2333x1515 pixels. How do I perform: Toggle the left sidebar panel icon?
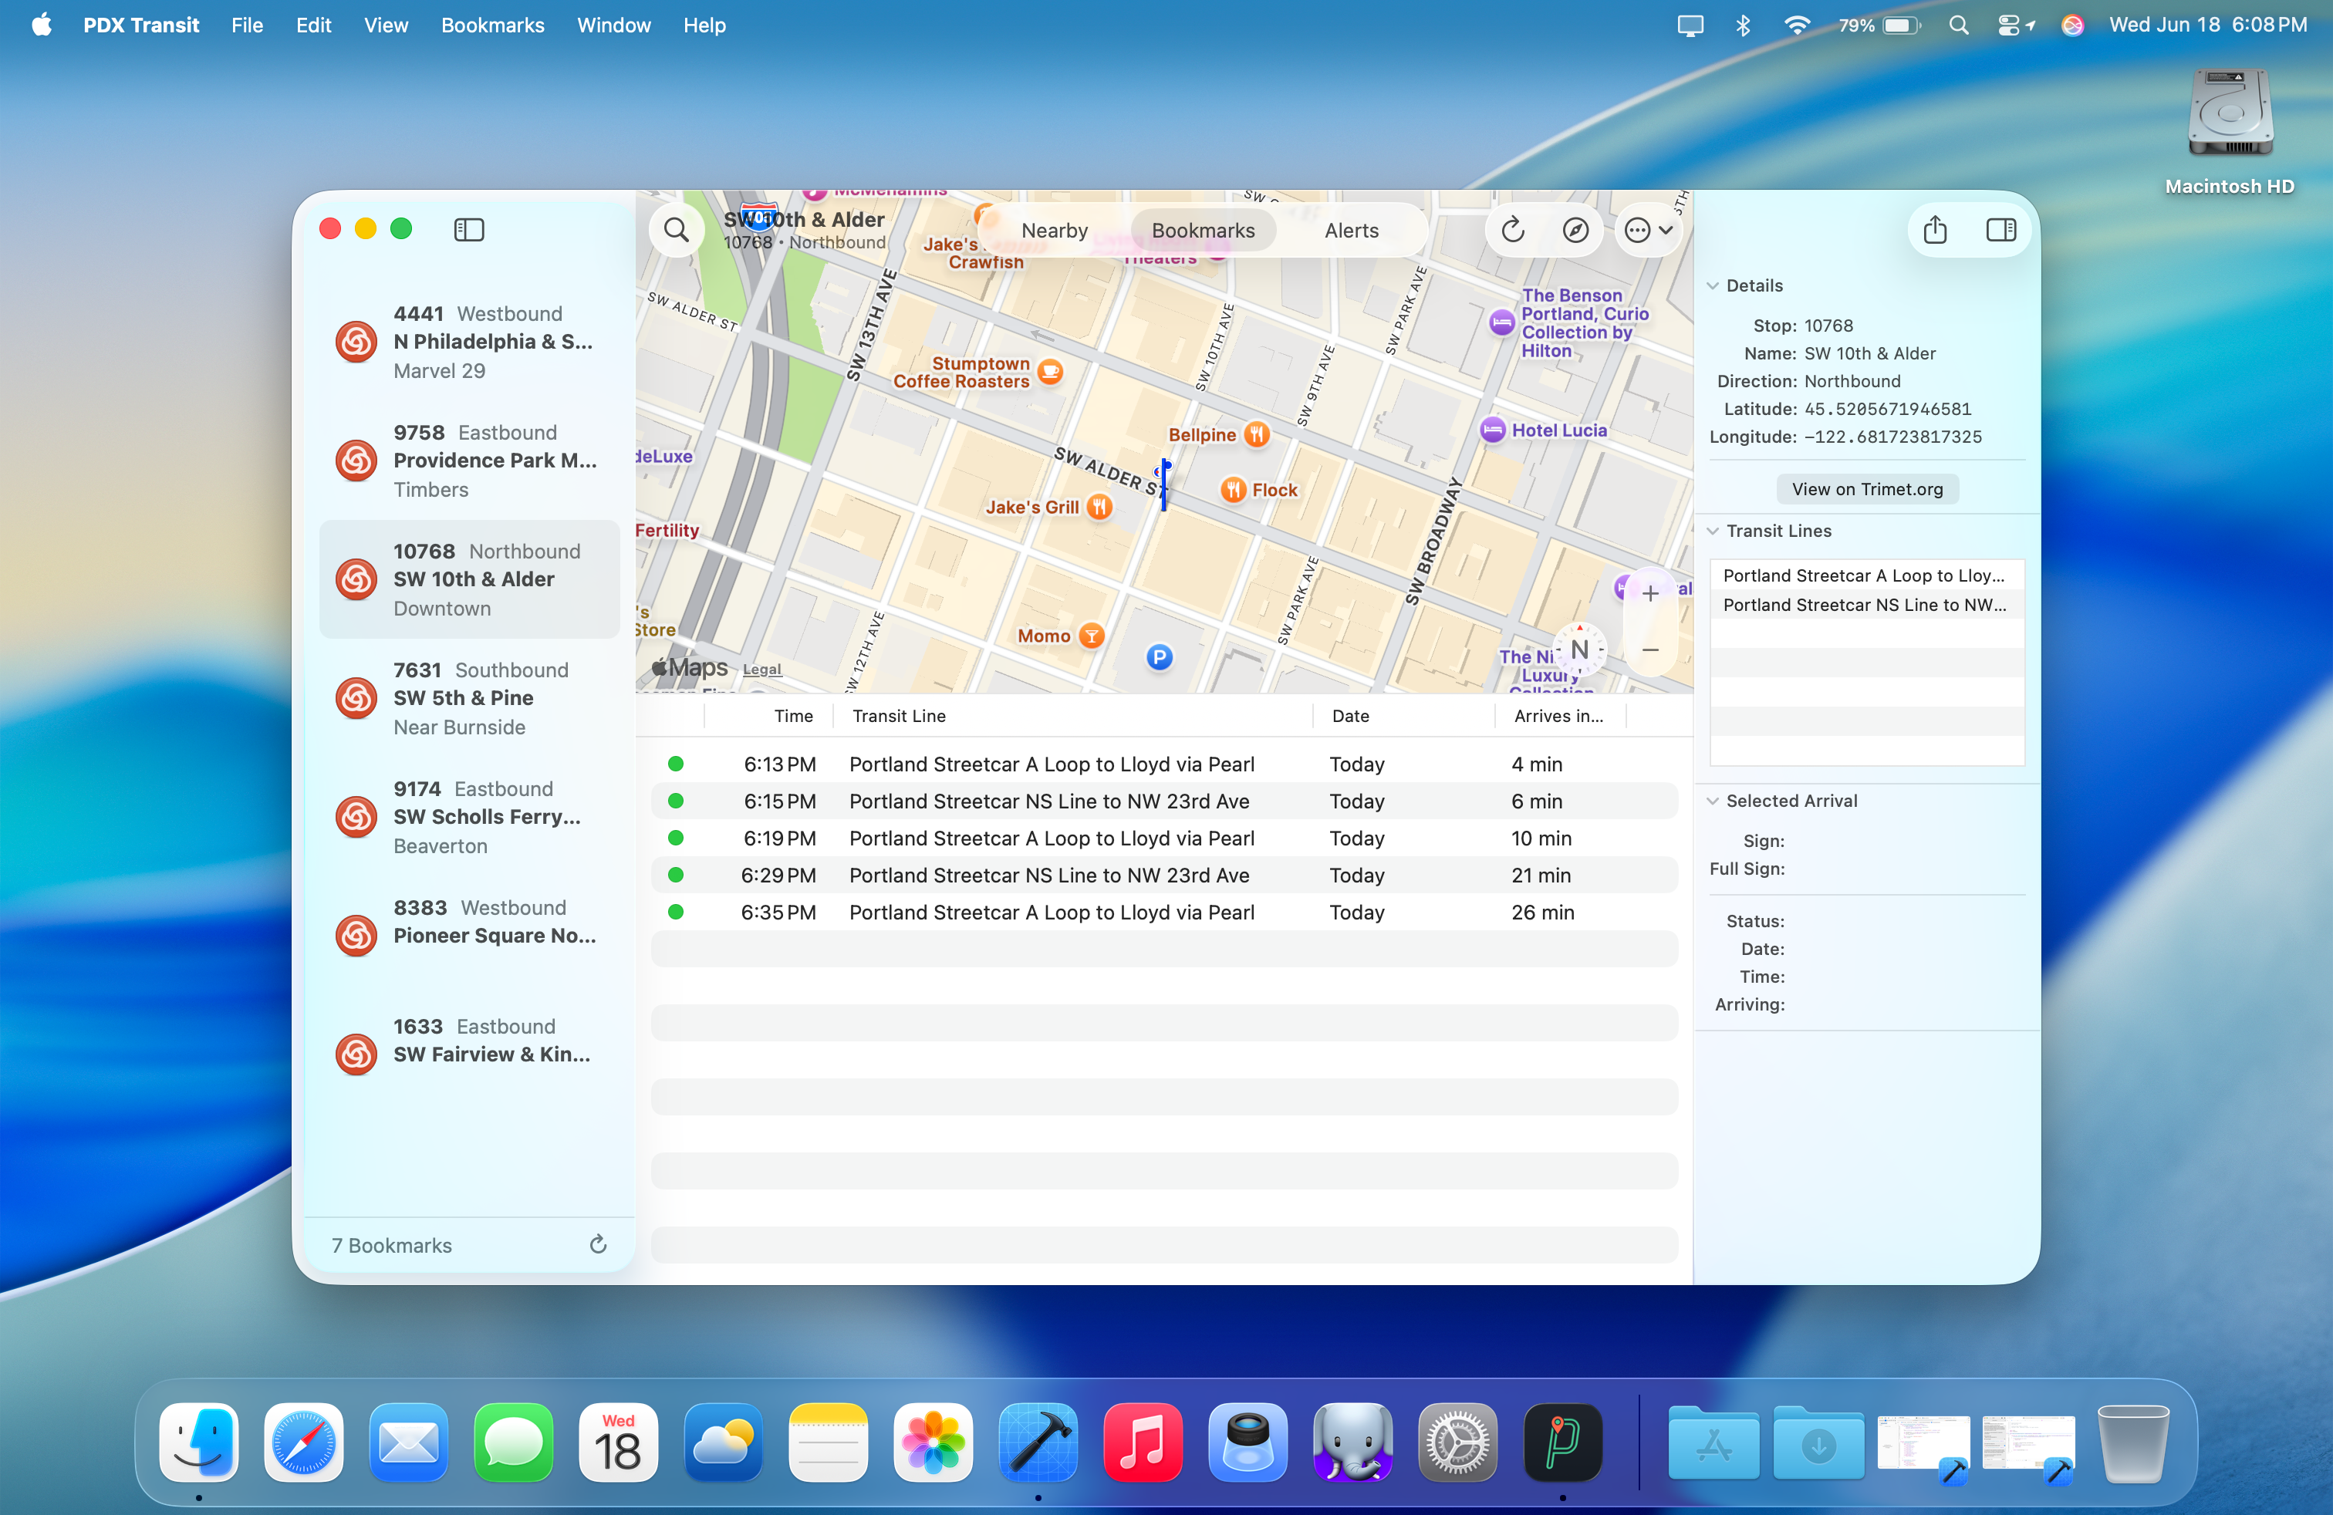[468, 229]
